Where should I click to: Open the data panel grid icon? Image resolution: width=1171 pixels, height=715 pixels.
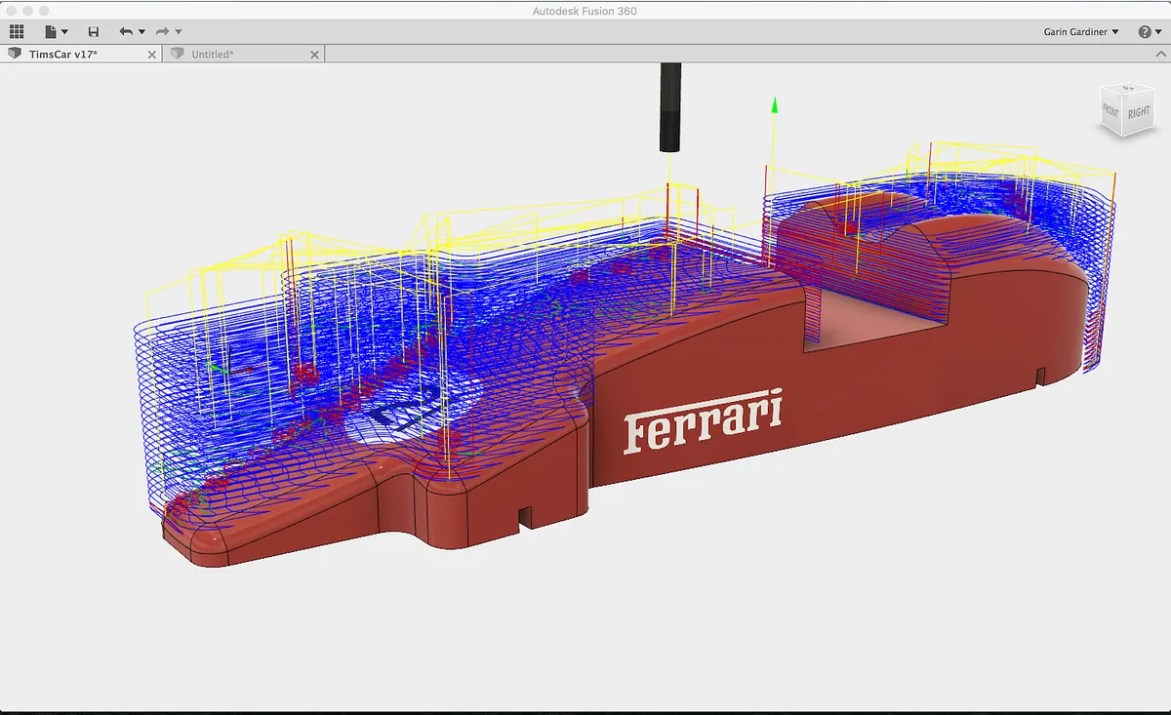[17, 32]
